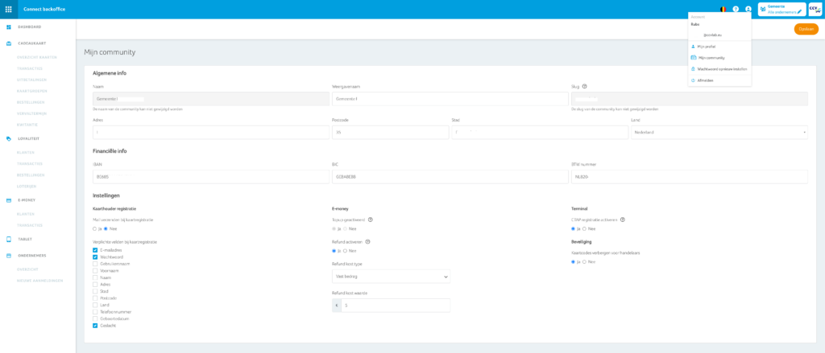The image size is (825, 353).
Task: Open Kwitantie in sidebar
Action: [27, 125]
